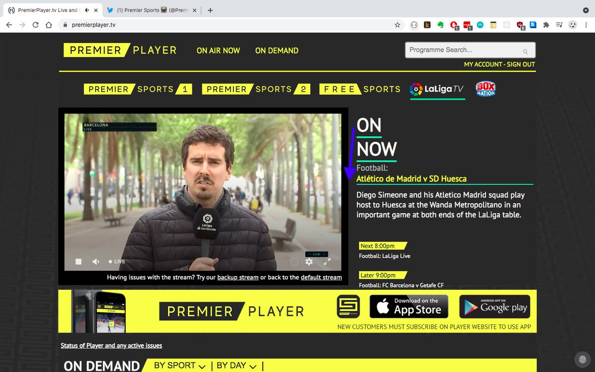Mute audio on PremierPlayer tab
This screenshot has height=372, width=595.
pos(87,10)
